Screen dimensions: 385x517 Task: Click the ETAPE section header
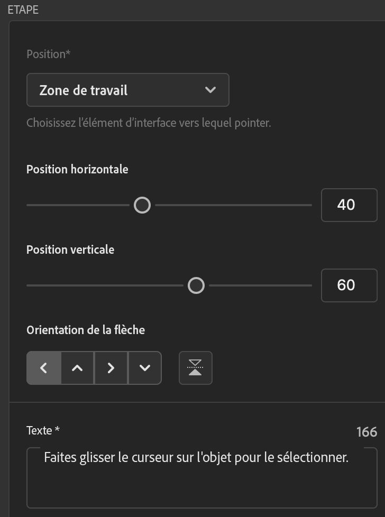pos(23,10)
